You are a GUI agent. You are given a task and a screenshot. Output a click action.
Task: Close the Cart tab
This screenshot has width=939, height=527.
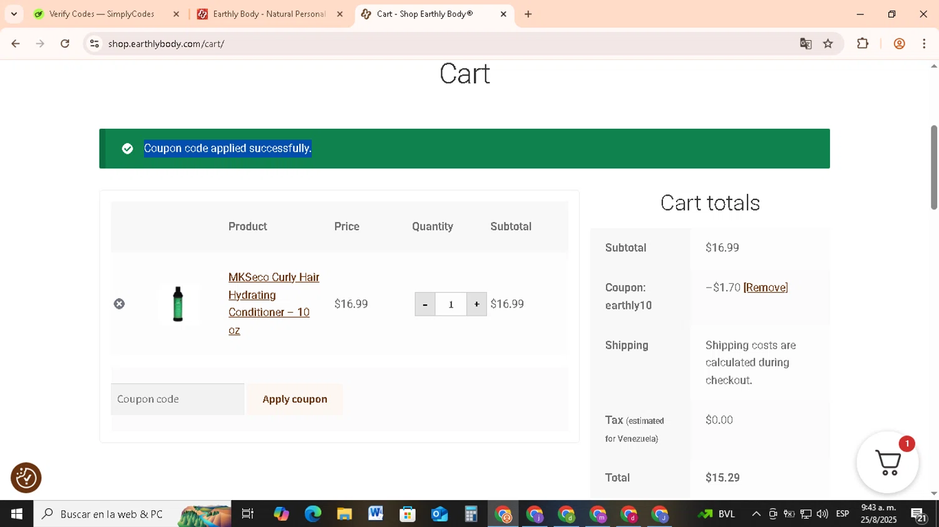tap(503, 14)
